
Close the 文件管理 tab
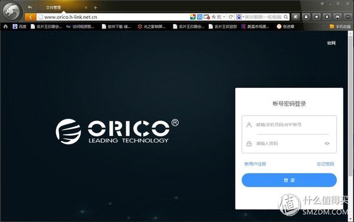[x=86, y=8]
